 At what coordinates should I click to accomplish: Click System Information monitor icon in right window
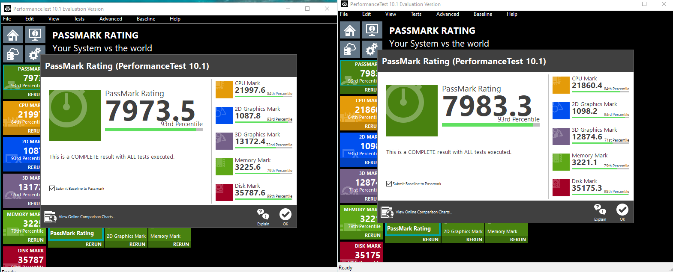click(372, 30)
